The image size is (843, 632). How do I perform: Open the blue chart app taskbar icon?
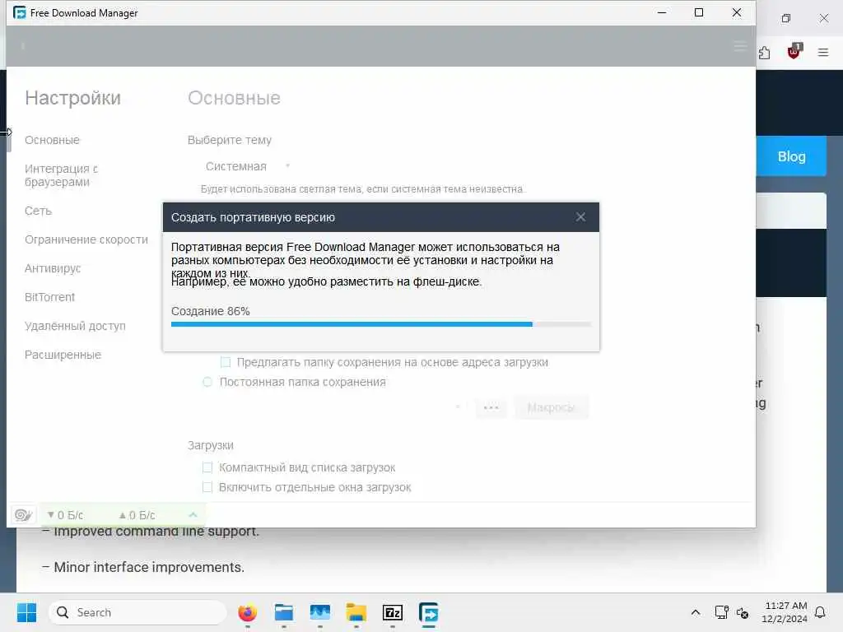coord(320,612)
